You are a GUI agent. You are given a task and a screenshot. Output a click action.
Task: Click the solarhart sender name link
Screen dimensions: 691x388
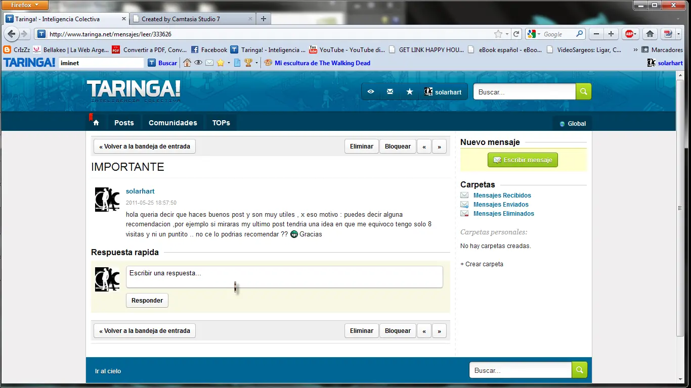coord(140,191)
